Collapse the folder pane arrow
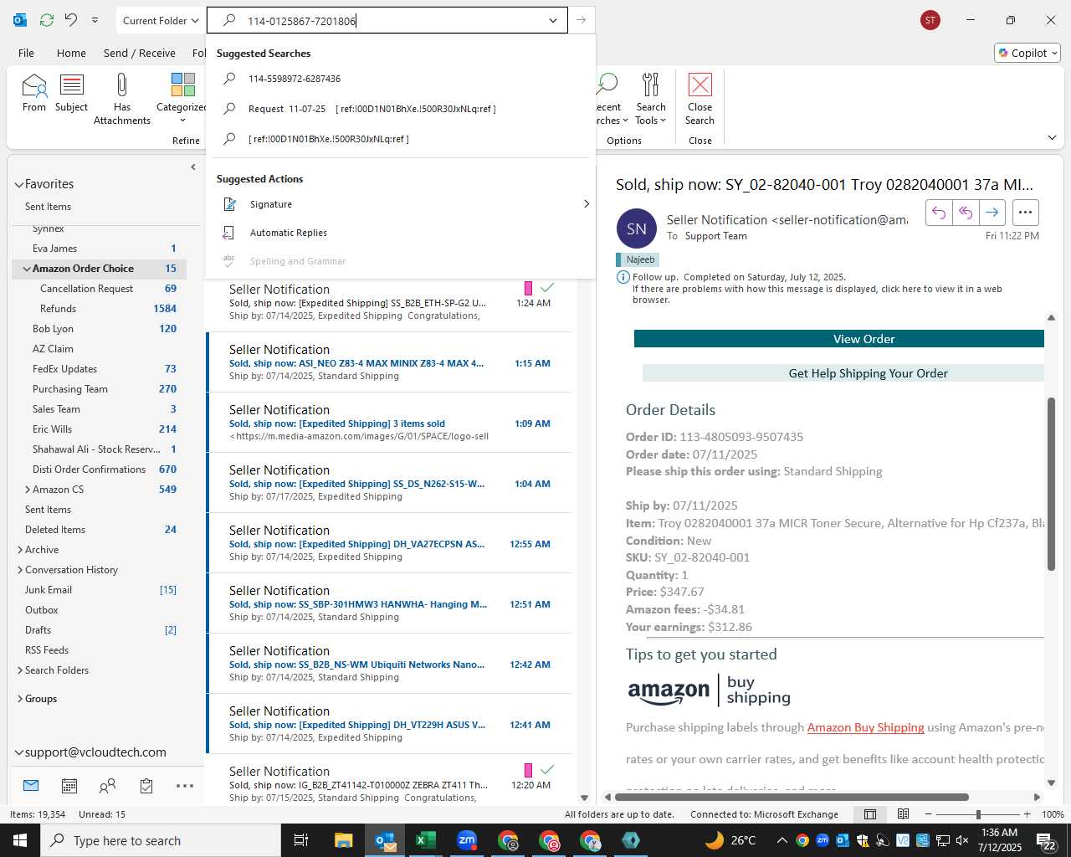Image resolution: width=1071 pixels, height=857 pixels. [193, 167]
